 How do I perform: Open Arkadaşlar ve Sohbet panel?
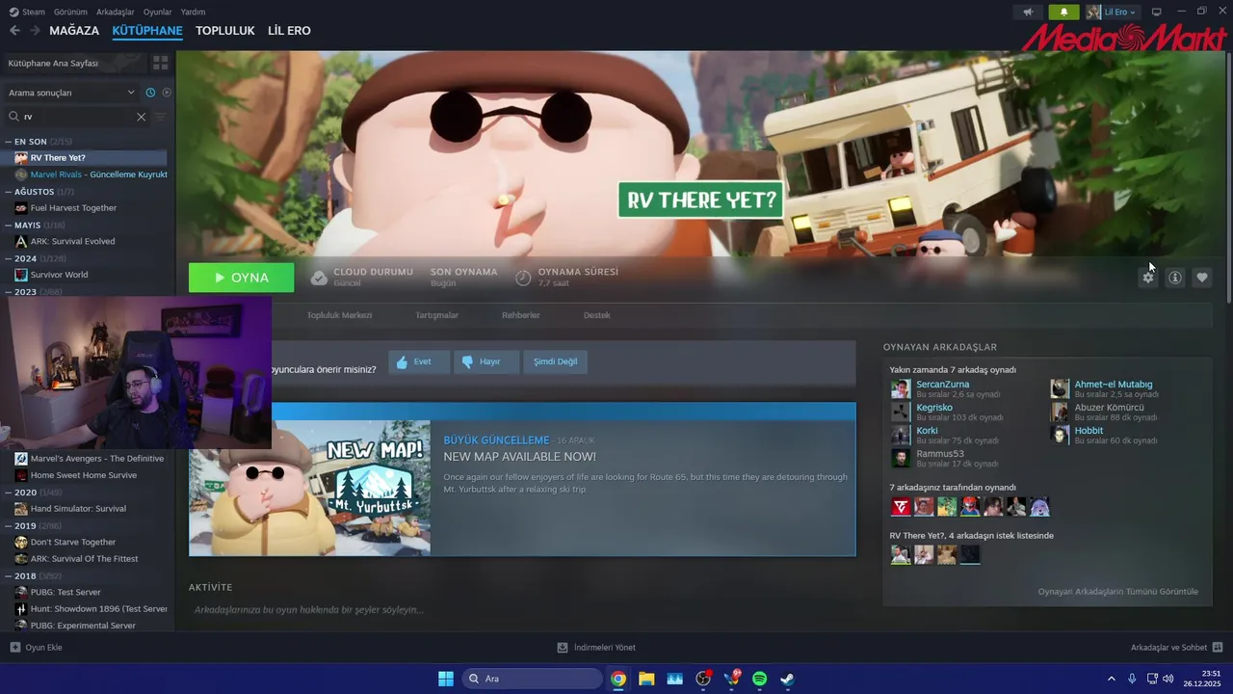(1176, 648)
